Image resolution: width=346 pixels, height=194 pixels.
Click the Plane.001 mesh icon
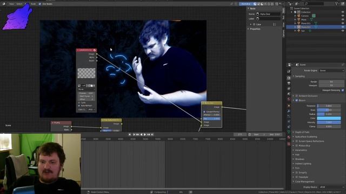(316, 23)
